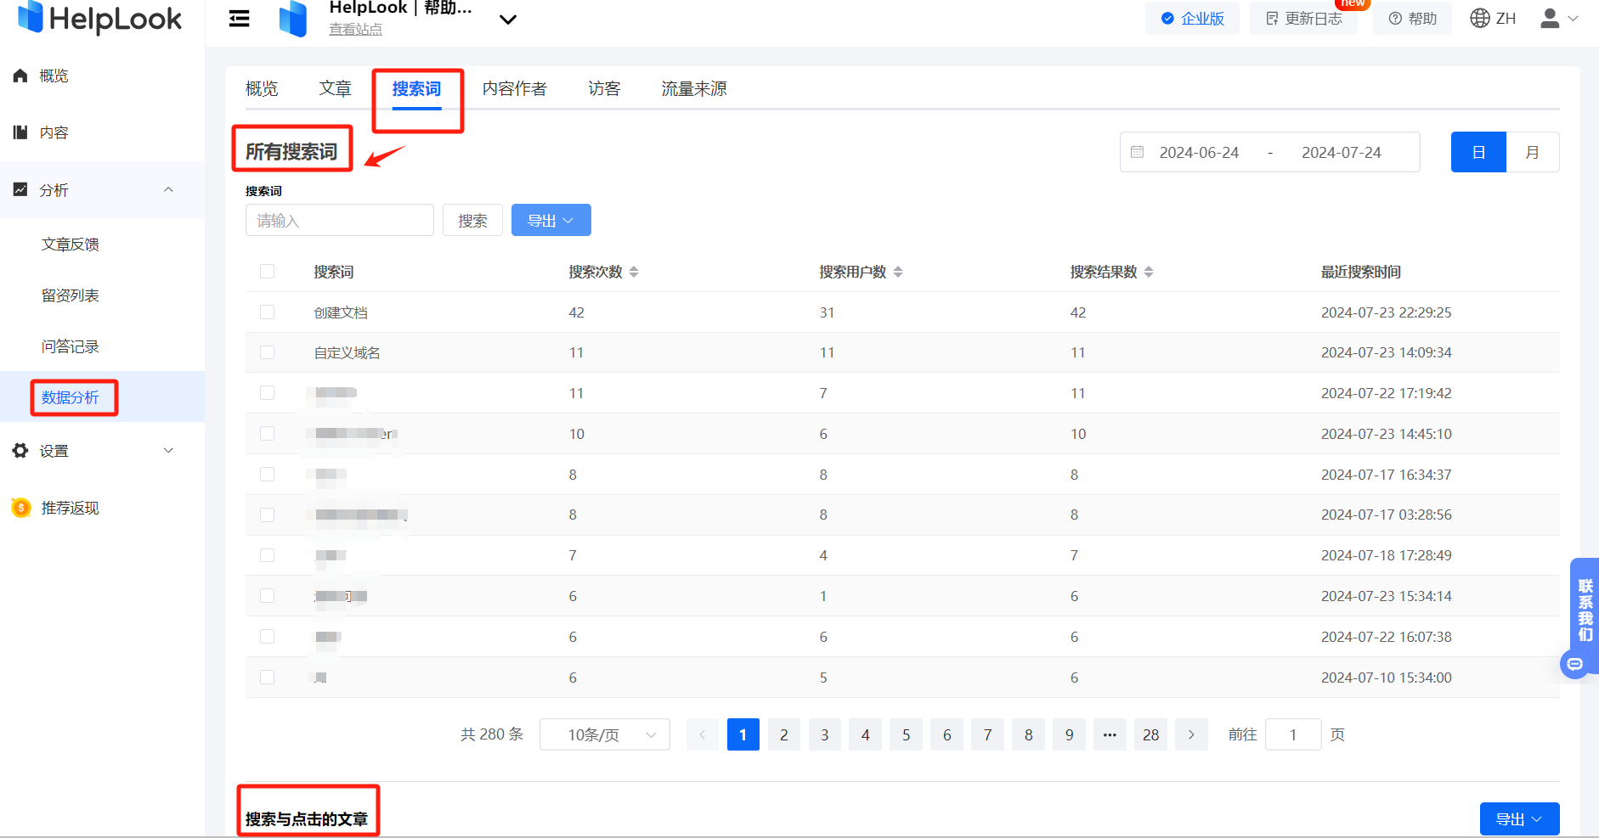Click start date 2024-06-24 field

(1199, 153)
